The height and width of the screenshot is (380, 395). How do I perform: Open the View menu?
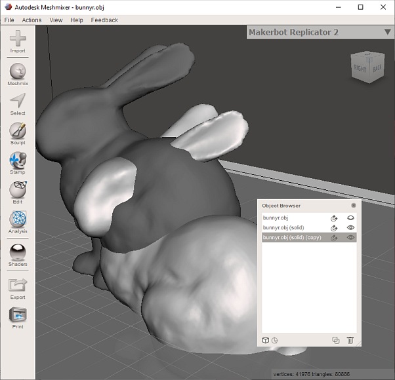pos(56,20)
